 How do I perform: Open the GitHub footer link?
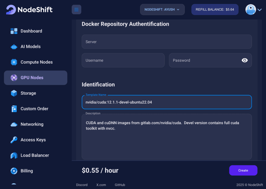click(x=120, y=185)
